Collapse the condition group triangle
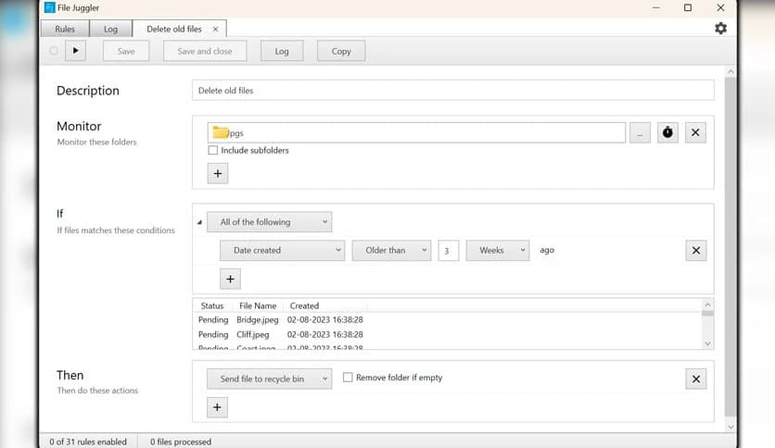Screen dimensions: 775x448 click(199, 222)
